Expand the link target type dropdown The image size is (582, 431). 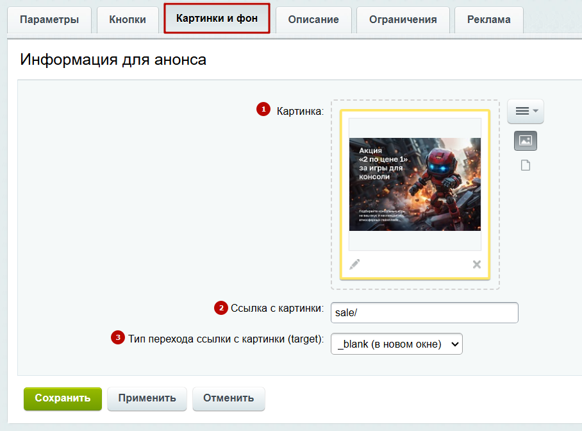[396, 344]
